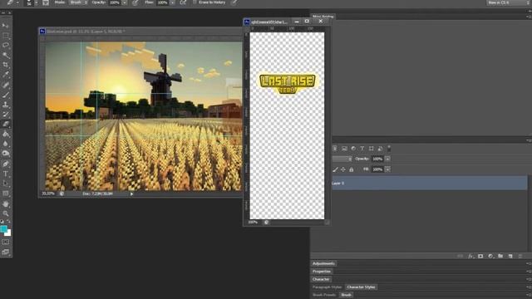Screen dimensions: 532x299
Task: Expand the Adjustments panel tab
Action: click(x=323, y=263)
